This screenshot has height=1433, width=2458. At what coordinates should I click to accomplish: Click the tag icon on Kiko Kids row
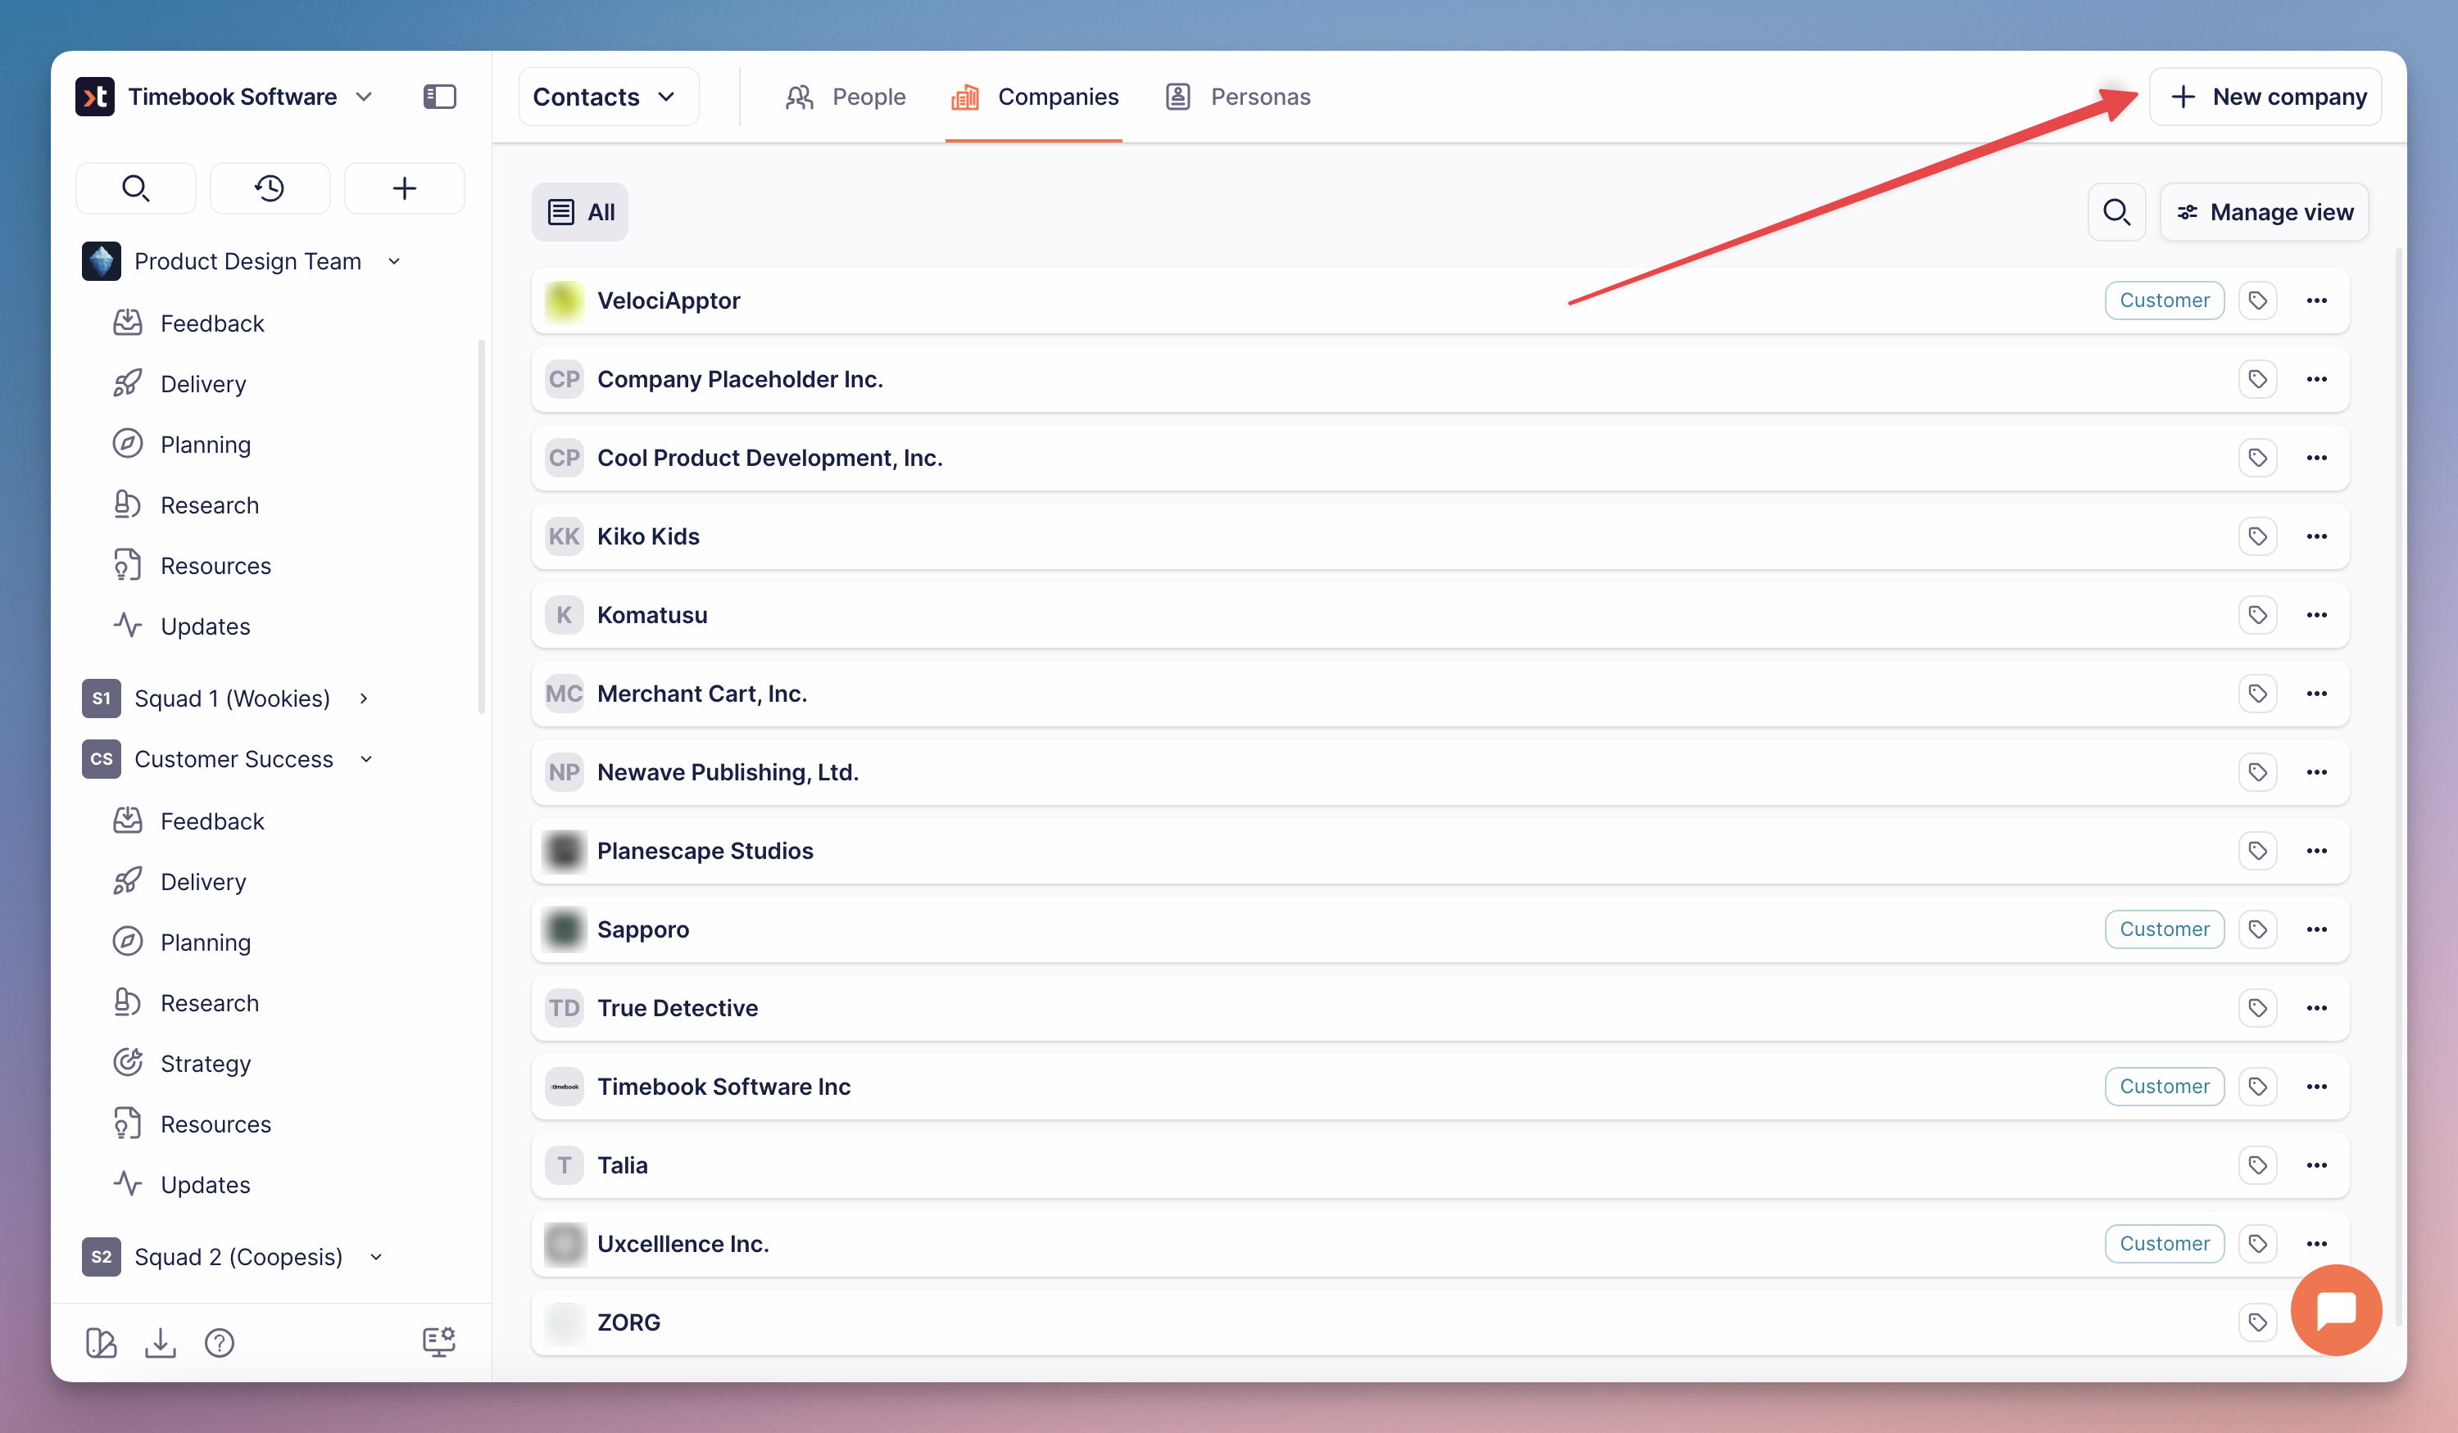tap(2257, 536)
